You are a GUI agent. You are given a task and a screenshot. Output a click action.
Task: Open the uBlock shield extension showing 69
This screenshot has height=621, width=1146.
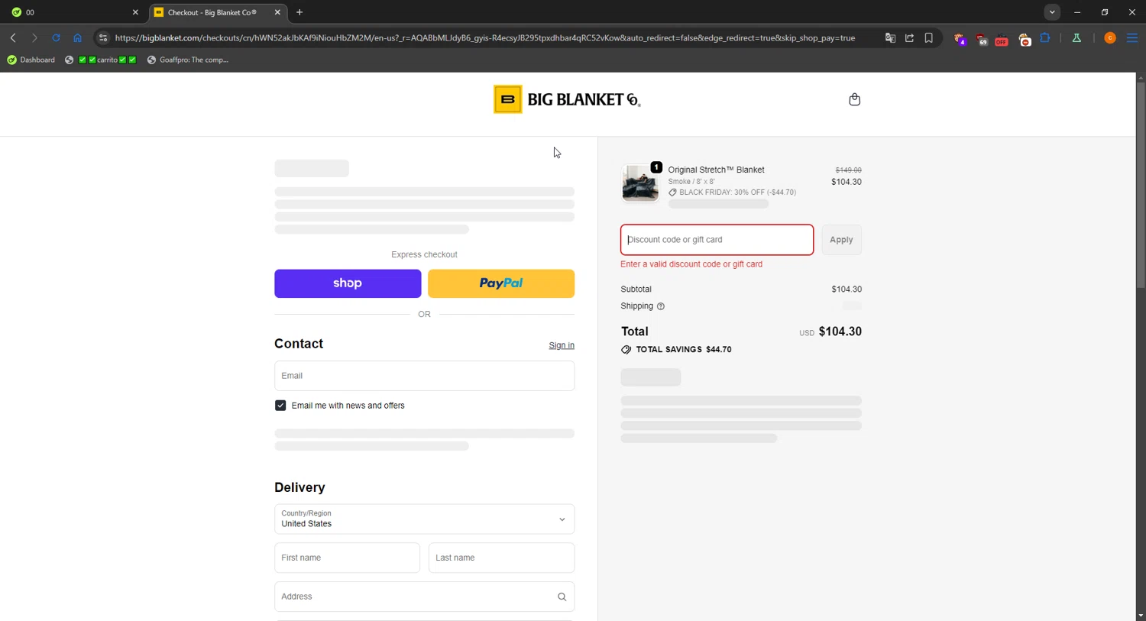pyautogui.click(x=982, y=39)
